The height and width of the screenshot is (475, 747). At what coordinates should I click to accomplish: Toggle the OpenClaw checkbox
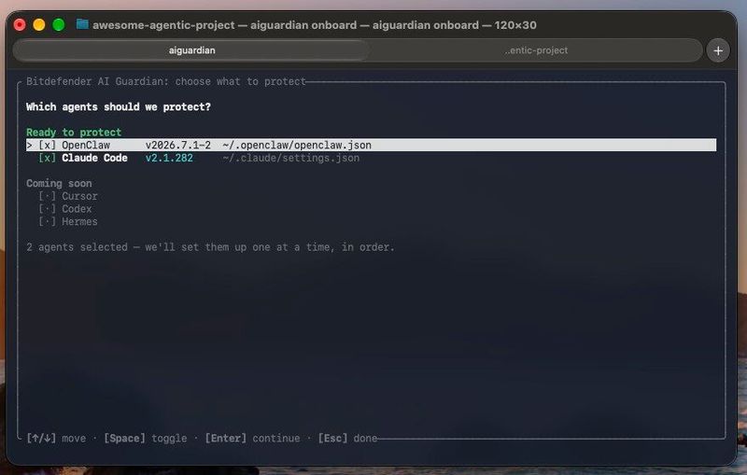(48, 146)
